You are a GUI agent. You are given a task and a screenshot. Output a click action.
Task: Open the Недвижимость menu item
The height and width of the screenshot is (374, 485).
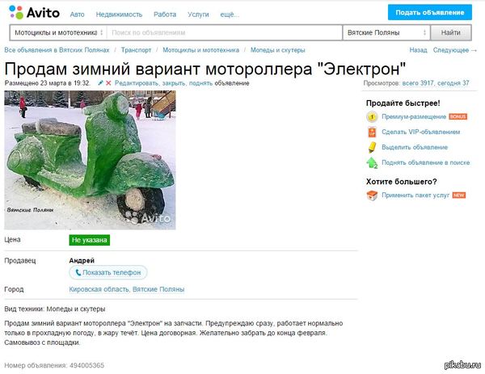[119, 15]
